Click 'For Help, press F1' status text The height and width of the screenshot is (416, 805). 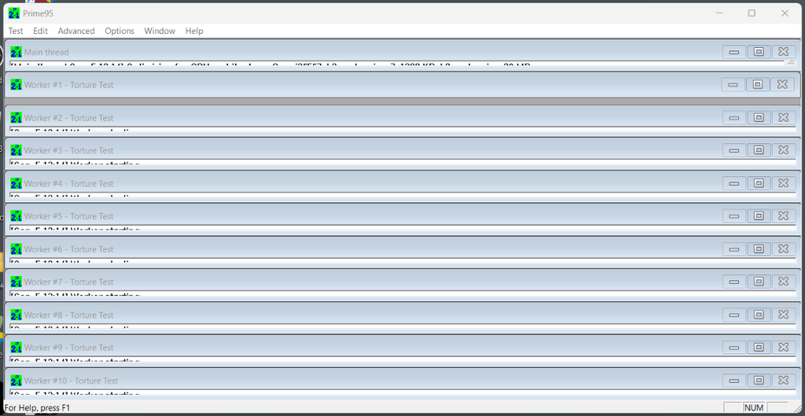(37, 408)
